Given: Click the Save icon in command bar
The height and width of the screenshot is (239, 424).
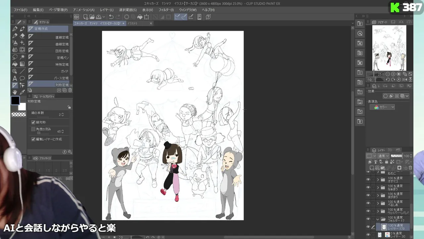Looking at the screenshot, I should click(x=98, y=17).
